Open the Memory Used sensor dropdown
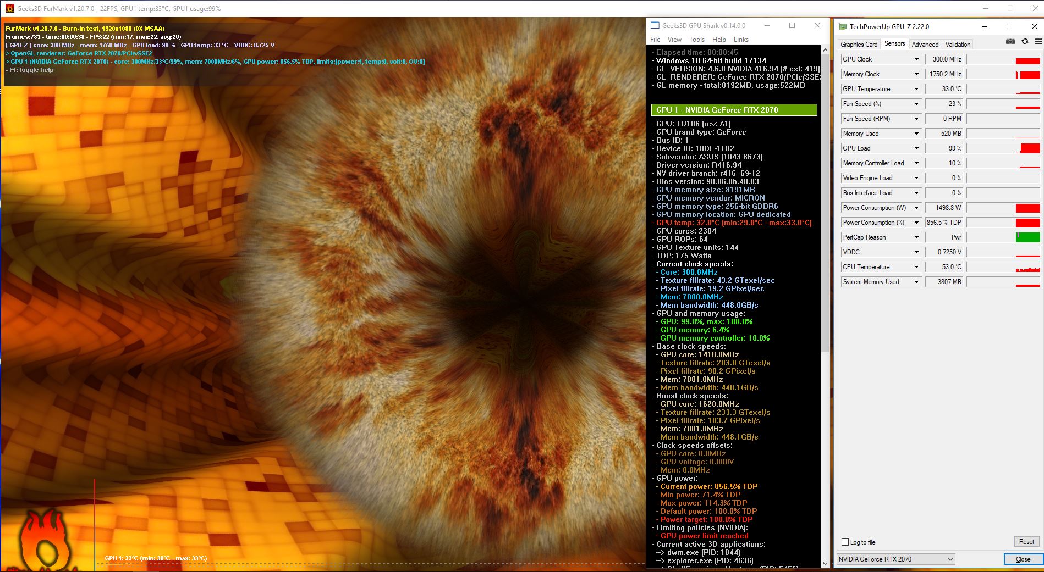 (916, 134)
